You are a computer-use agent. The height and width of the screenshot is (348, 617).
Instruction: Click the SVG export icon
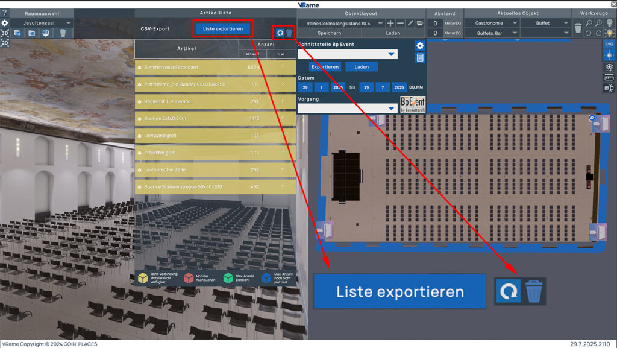pyautogui.click(x=609, y=44)
